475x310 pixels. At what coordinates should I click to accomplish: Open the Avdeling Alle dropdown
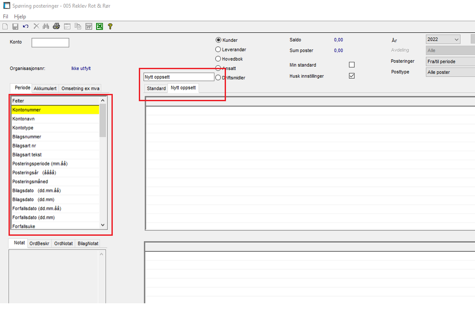tap(450, 50)
